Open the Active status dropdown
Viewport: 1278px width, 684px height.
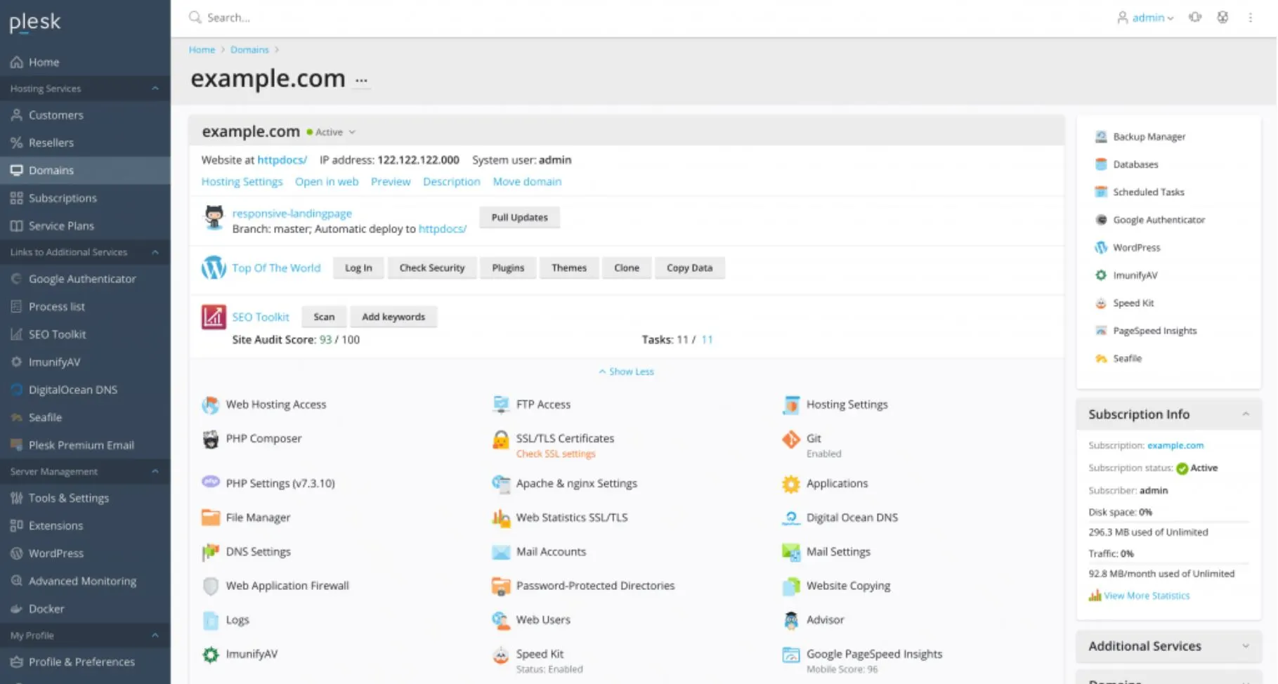(x=332, y=132)
